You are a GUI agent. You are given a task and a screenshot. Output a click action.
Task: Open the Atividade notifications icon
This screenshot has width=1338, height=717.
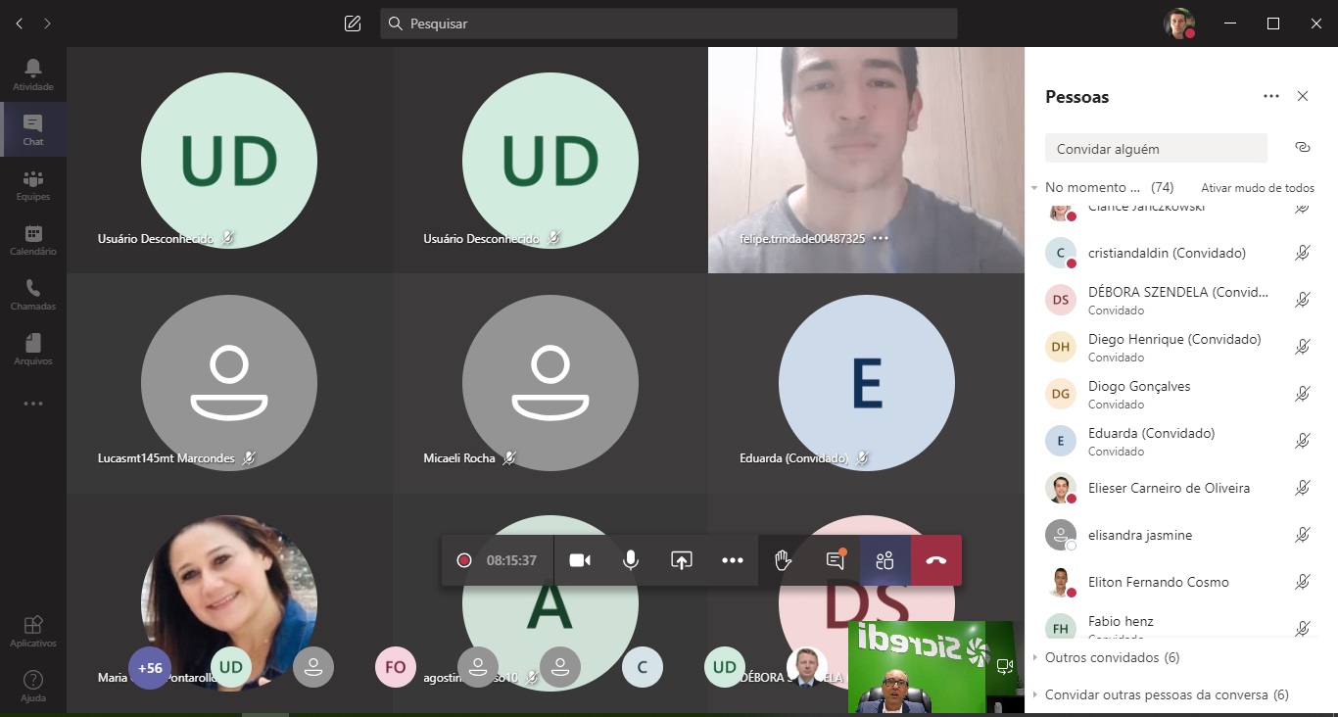pyautogui.click(x=33, y=73)
